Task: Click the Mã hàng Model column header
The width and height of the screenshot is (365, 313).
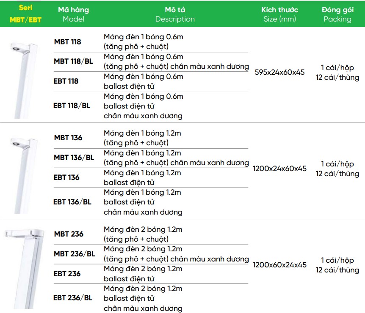Action: click(x=74, y=14)
